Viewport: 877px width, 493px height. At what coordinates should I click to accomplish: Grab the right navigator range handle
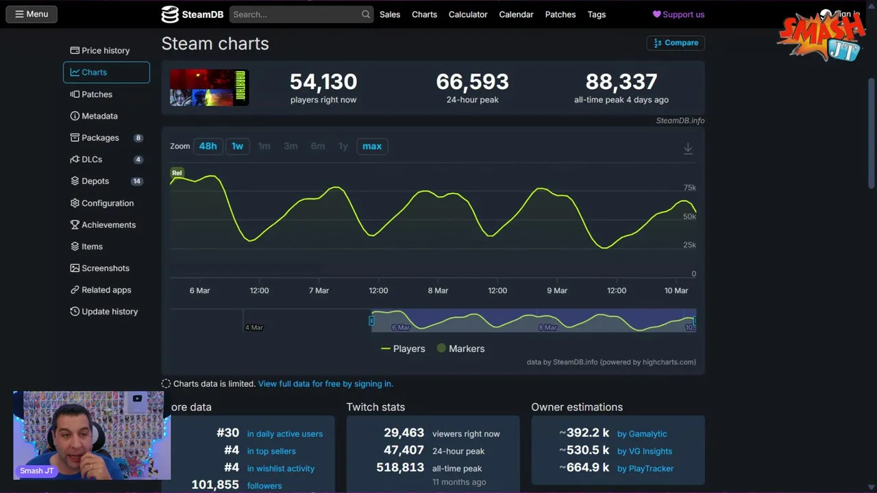[694, 320]
